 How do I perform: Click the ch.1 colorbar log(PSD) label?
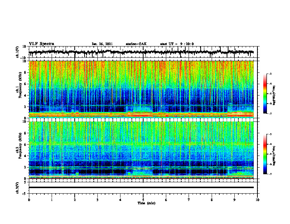[x=274, y=95]
